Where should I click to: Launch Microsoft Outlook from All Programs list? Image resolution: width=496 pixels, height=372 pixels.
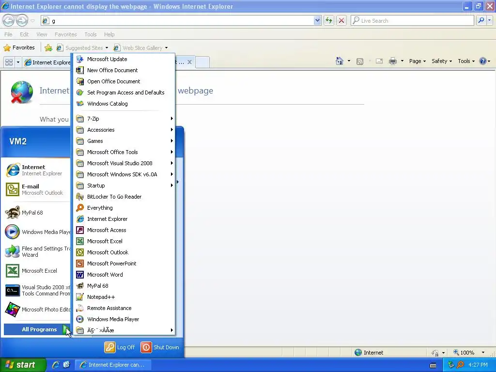[124, 252]
